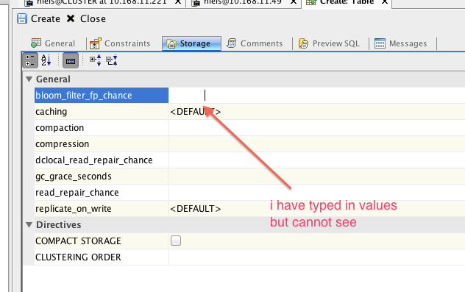Switch to the Constraints tab

(x=120, y=43)
